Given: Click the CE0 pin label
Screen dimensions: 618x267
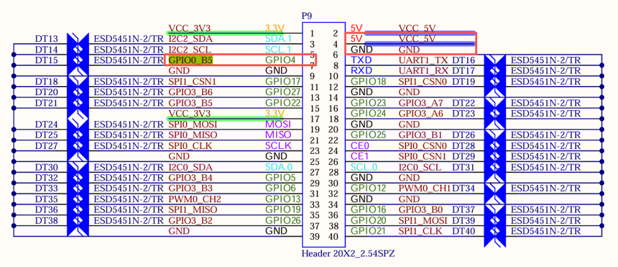Looking at the screenshot, I should tap(360, 145).
